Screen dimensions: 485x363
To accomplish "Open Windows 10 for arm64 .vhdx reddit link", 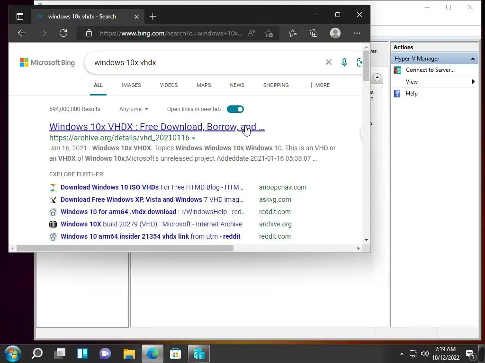I will [153, 212].
